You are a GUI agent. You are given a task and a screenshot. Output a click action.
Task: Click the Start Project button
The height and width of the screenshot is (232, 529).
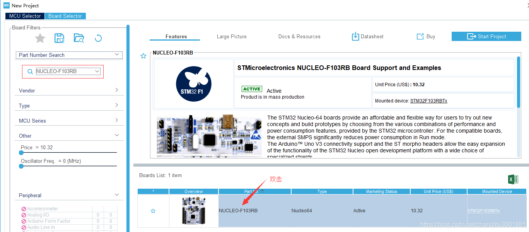(487, 36)
